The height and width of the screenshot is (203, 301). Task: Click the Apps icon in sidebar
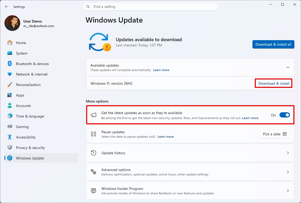click(x=10, y=95)
